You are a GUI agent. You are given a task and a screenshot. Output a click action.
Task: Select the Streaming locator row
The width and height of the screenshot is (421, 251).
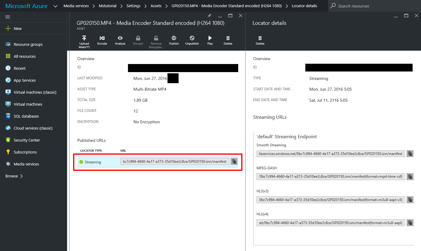[x=158, y=162]
